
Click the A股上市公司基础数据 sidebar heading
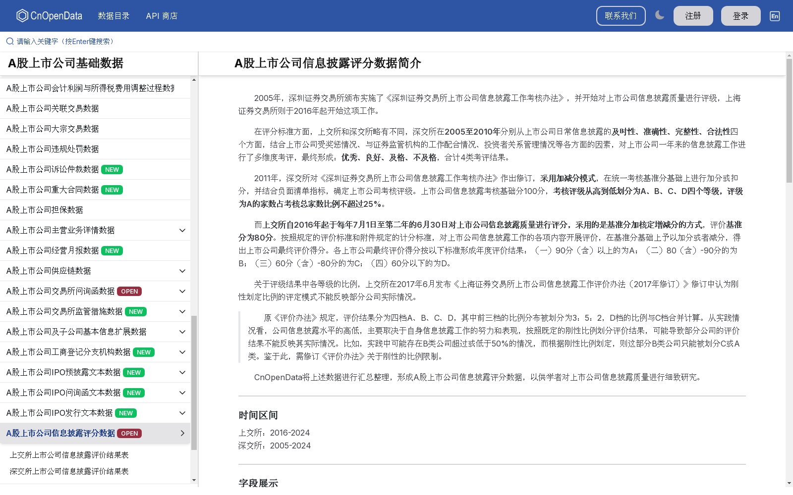[65, 63]
